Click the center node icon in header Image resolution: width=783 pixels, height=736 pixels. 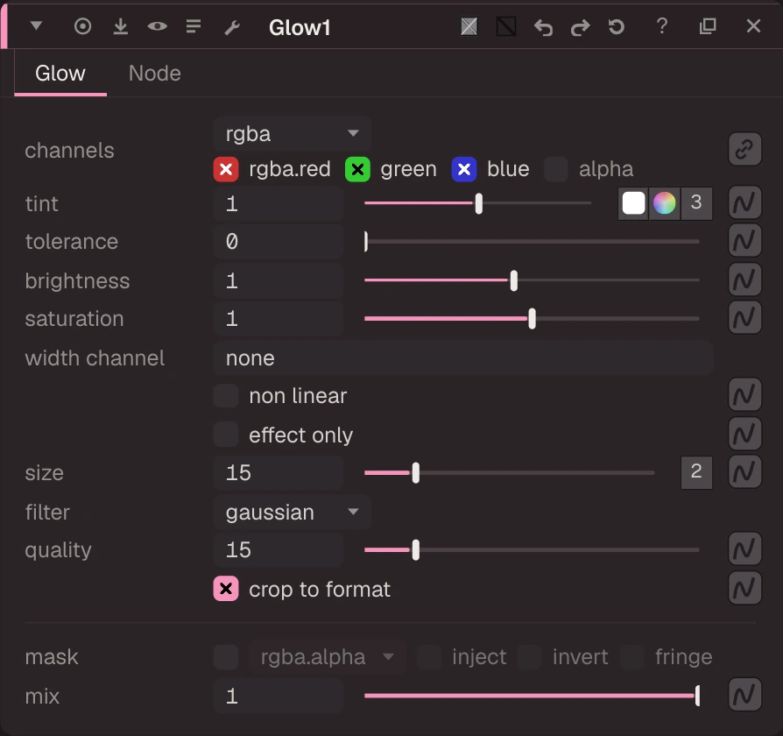(83, 26)
